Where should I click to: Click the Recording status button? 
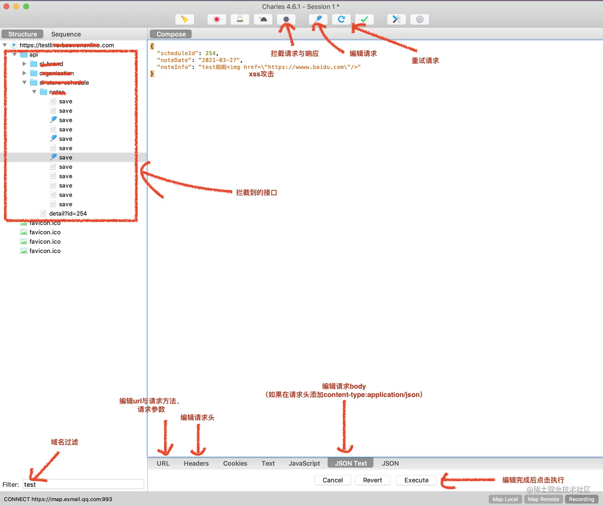(581, 499)
